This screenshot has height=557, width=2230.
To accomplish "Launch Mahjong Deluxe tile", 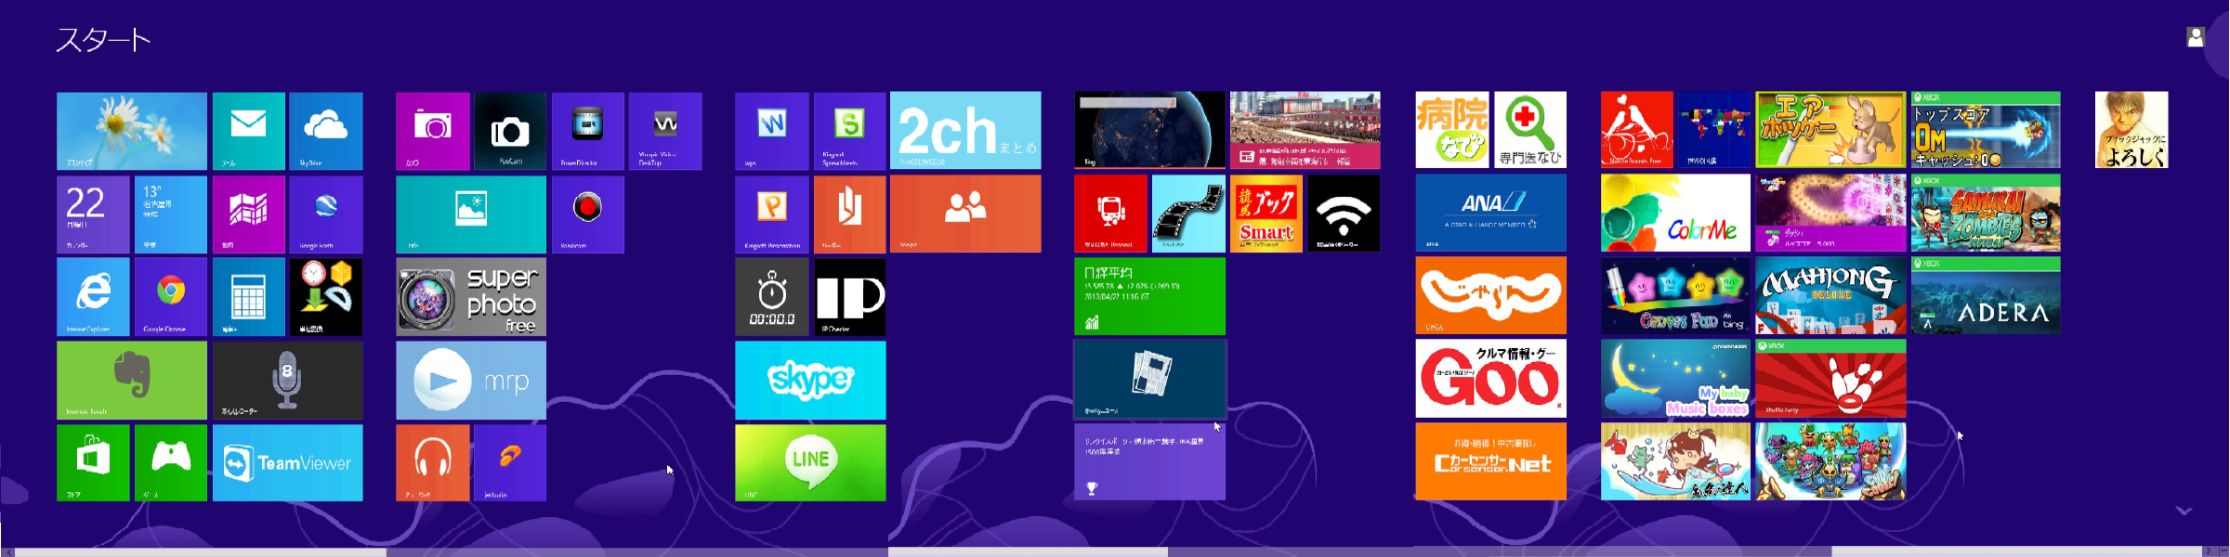I will tap(1830, 296).
